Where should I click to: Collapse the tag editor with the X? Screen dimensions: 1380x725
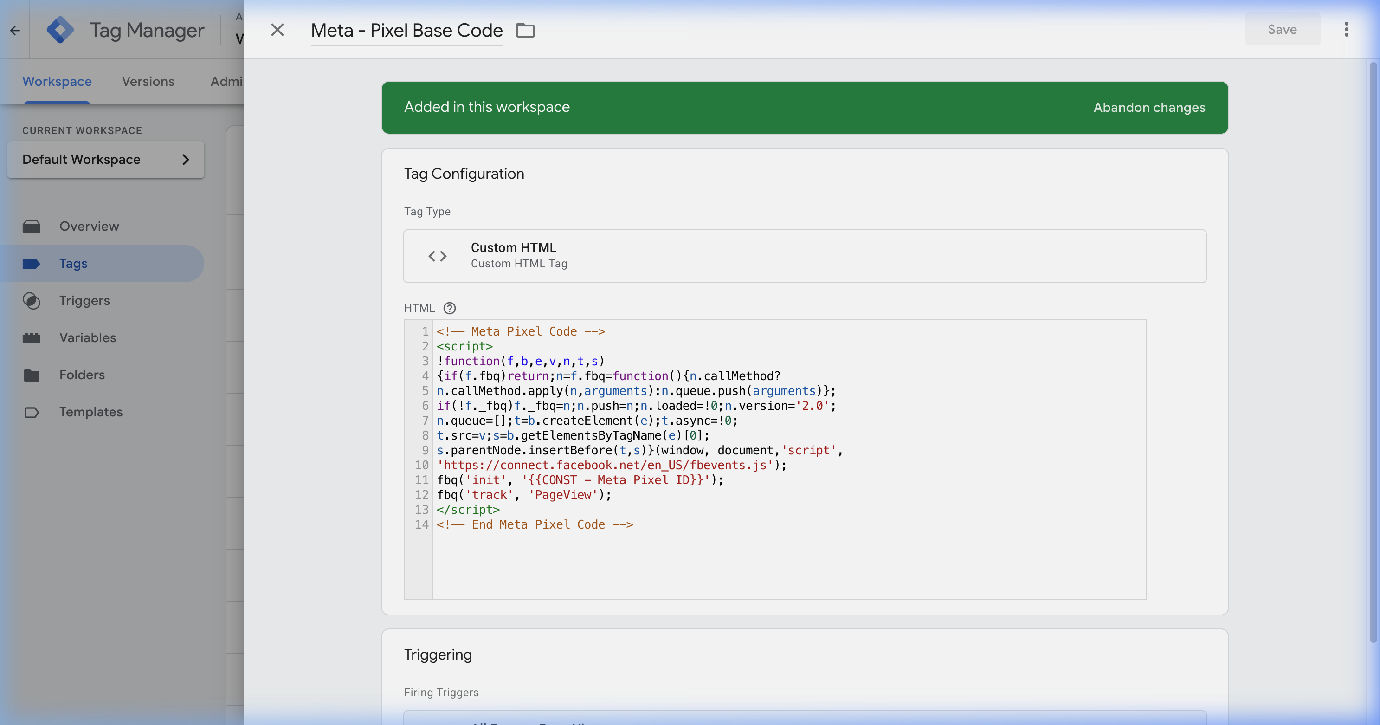click(x=277, y=30)
